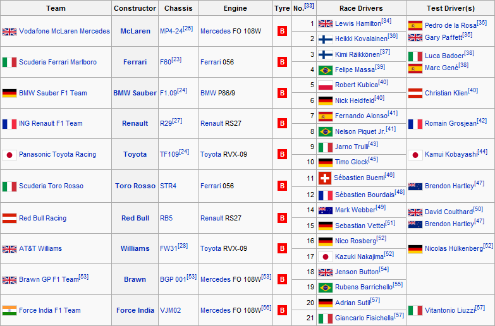Open the Kazuki Nakajima driver link
Screen dimensions: 495x326
(359, 257)
